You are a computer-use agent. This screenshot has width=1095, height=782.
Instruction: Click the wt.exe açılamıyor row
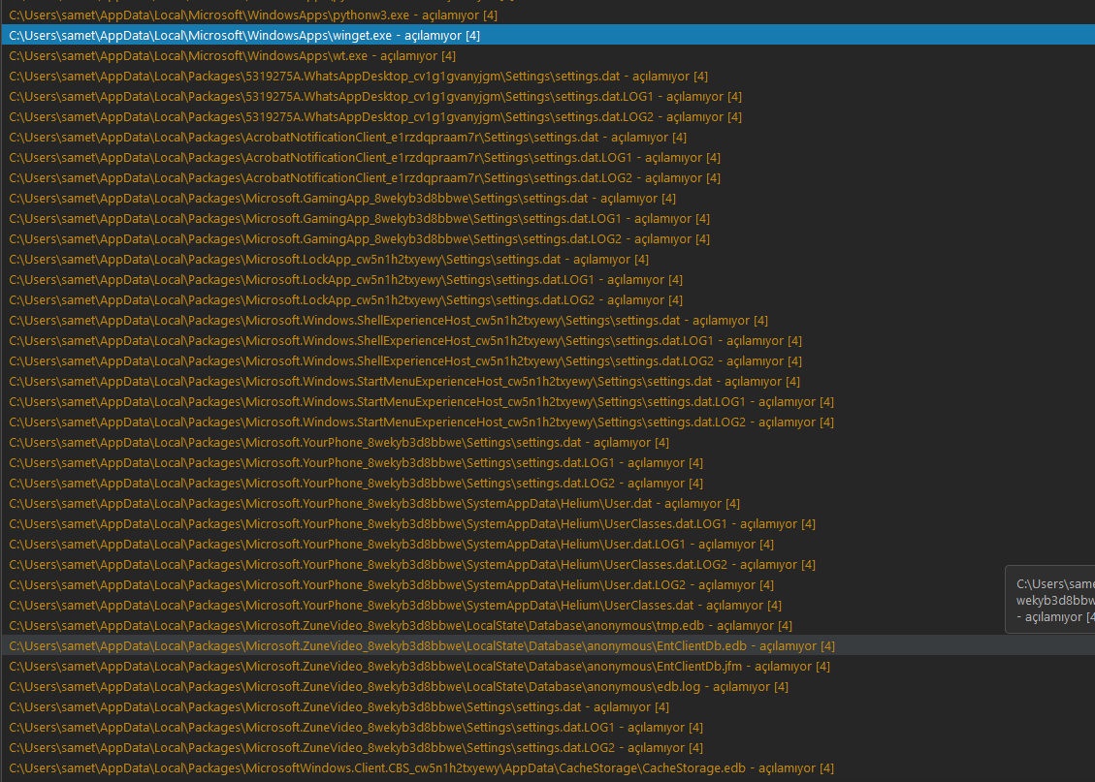pyautogui.click(x=547, y=56)
